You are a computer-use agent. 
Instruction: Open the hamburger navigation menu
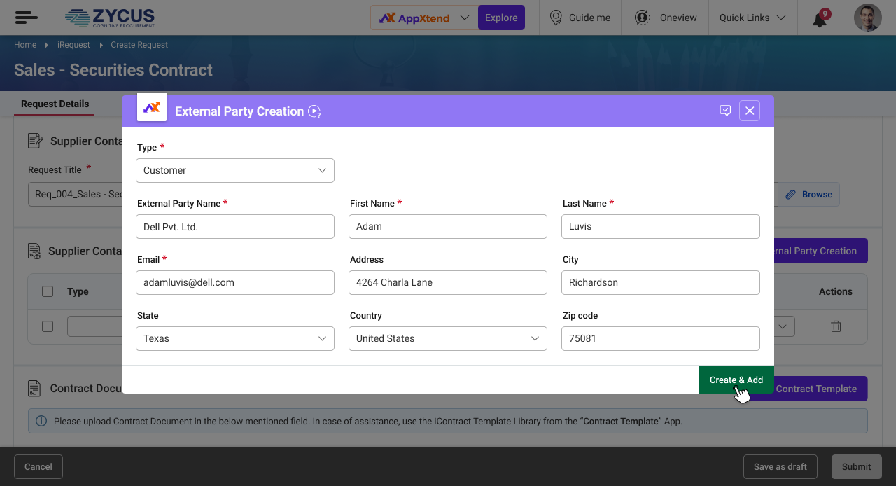click(26, 18)
